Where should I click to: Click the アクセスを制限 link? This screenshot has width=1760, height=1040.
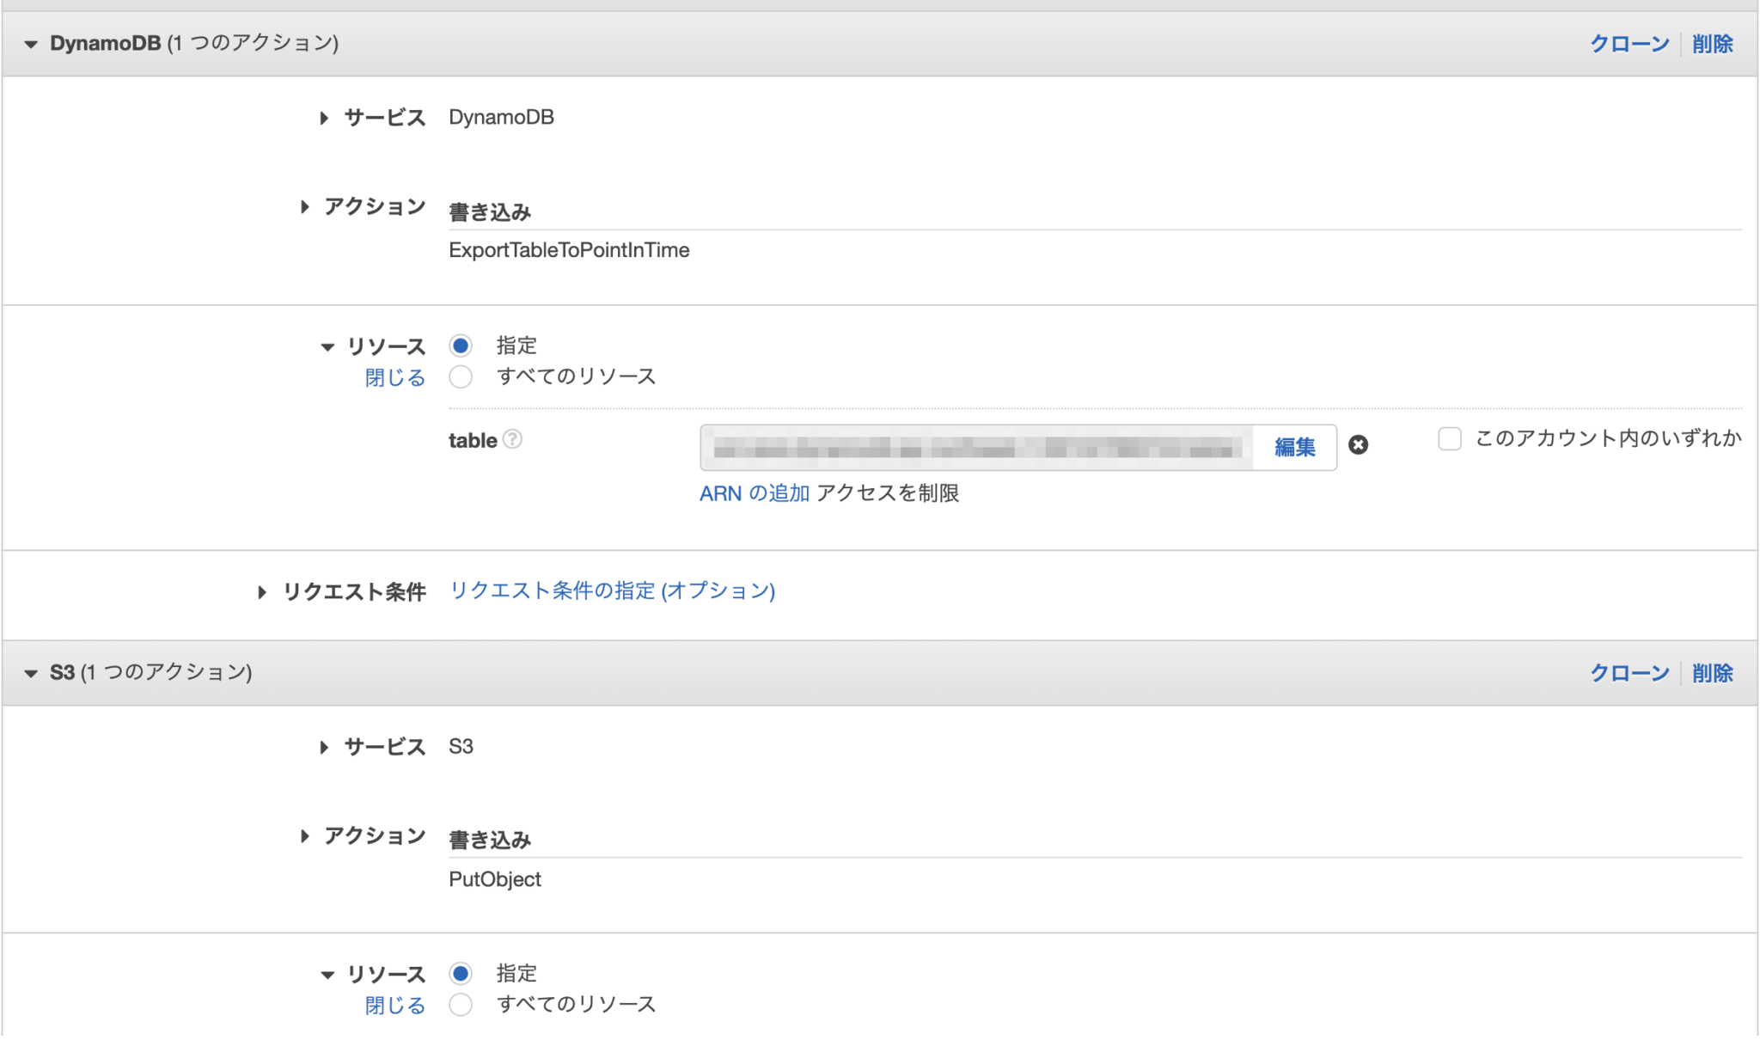(889, 492)
